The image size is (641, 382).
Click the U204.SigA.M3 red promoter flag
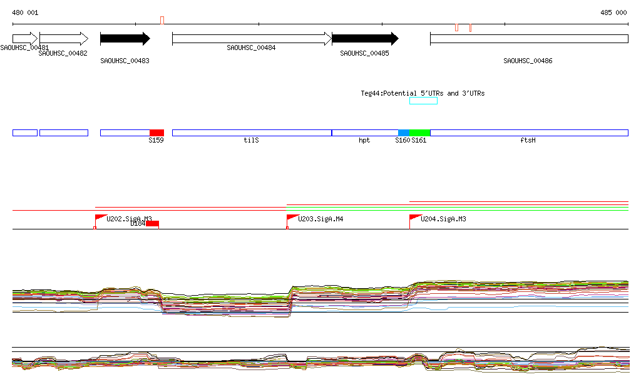[416, 218]
